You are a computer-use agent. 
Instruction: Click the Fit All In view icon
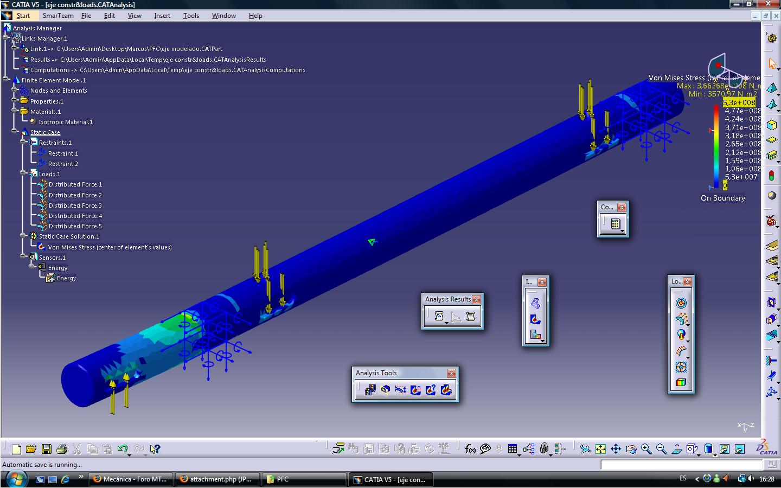pyautogui.click(x=600, y=449)
